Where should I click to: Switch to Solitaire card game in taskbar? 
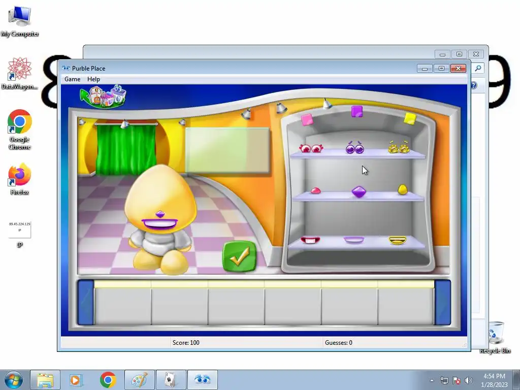pos(171,380)
